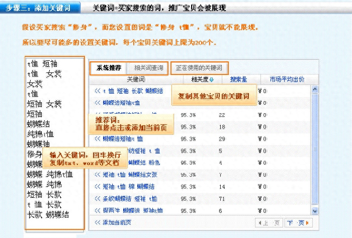Add the keyword '条纹蝴蝶结 短袖 t恤'
The height and width of the screenshot is (238, 352).
coord(130,199)
